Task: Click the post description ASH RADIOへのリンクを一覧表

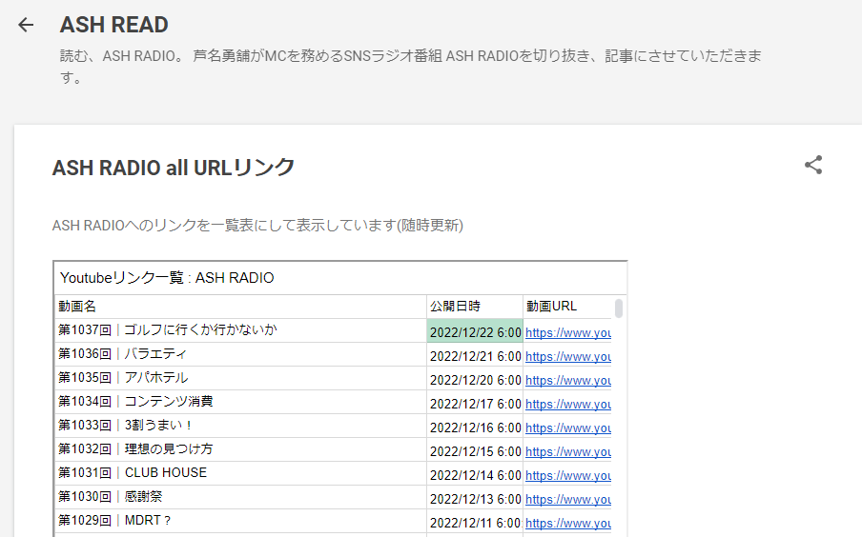Action: point(257,226)
